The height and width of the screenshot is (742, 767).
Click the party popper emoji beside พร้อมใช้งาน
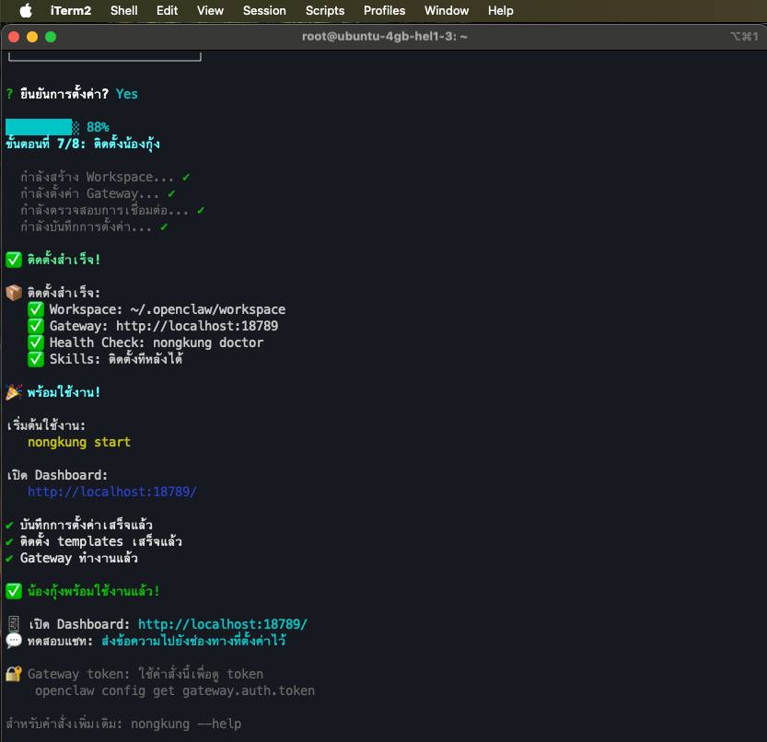[x=14, y=392]
